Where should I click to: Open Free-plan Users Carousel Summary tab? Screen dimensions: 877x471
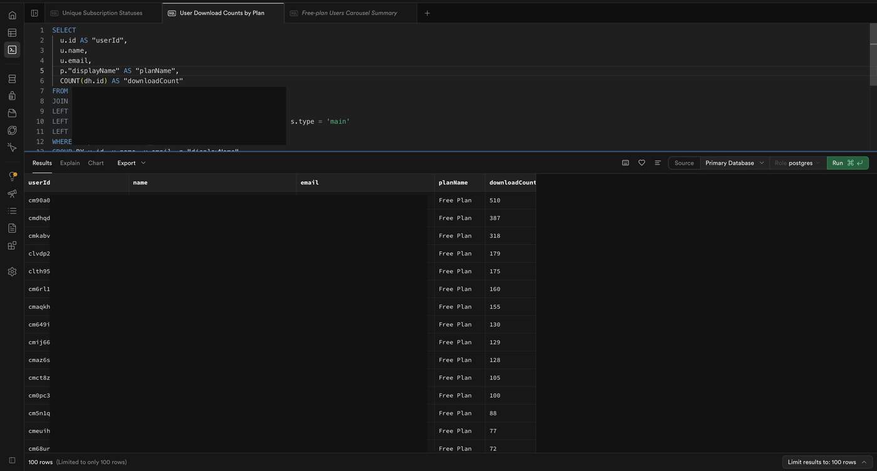click(x=350, y=13)
